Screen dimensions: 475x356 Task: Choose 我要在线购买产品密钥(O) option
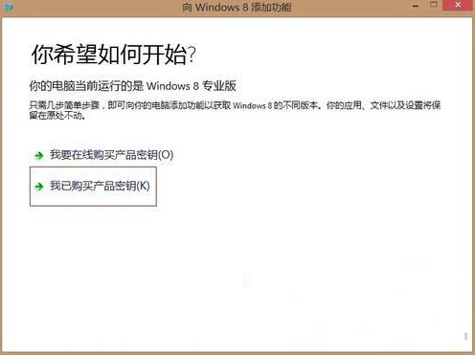[104, 155]
